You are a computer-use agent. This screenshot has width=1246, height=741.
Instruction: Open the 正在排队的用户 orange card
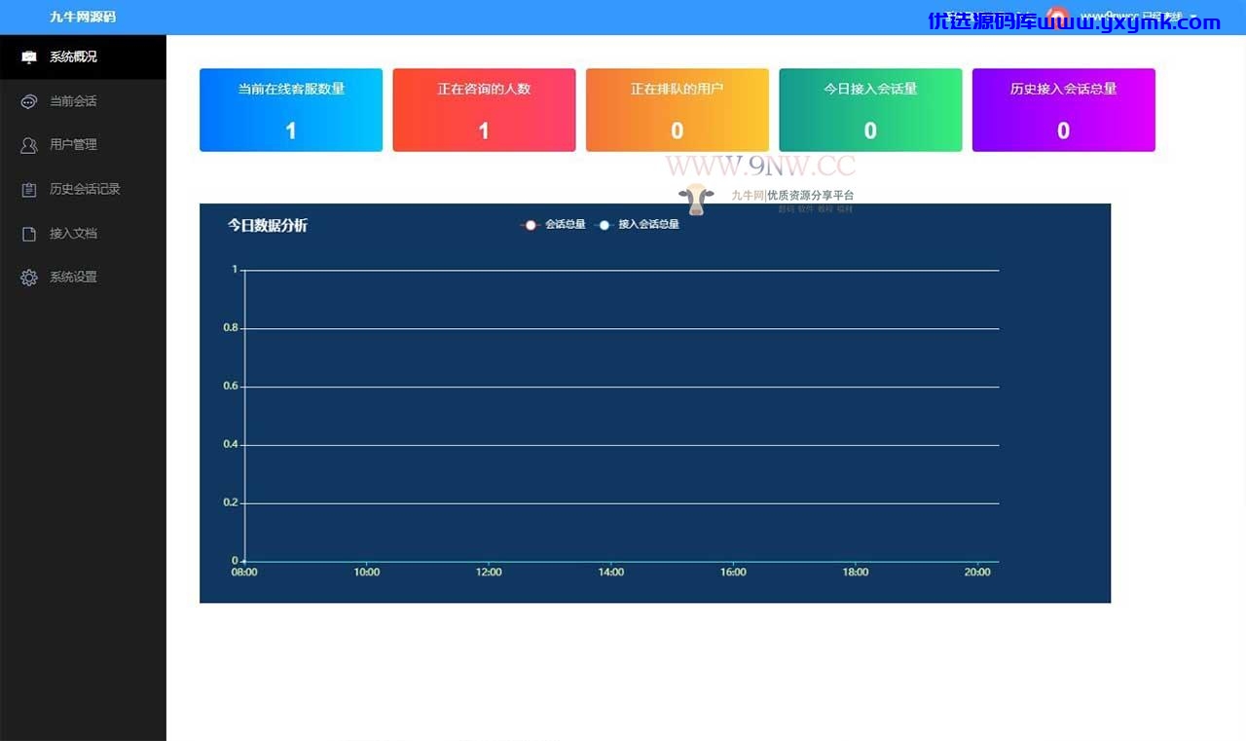(678, 110)
